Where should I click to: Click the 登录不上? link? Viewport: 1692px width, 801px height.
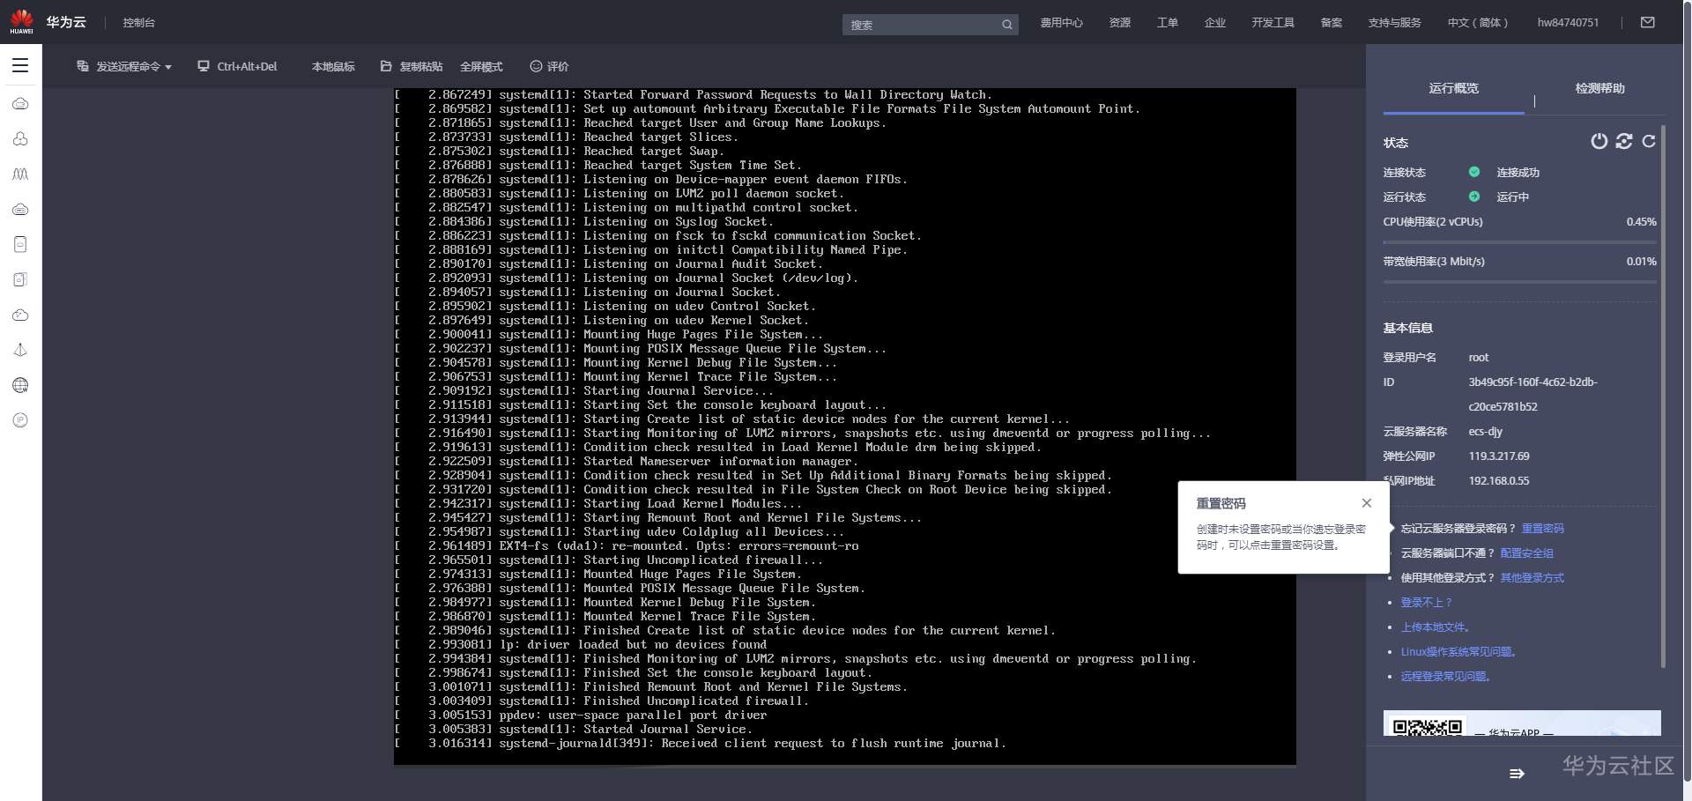click(1426, 603)
